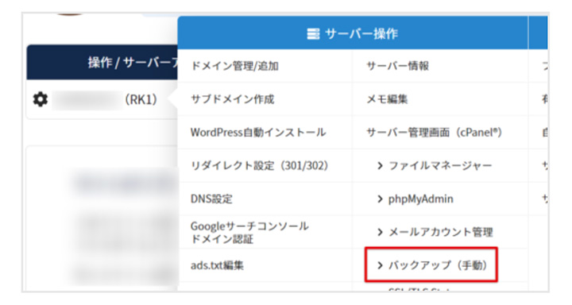Open WordPress自動インストール
572x305 pixels.
tap(258, 132)
